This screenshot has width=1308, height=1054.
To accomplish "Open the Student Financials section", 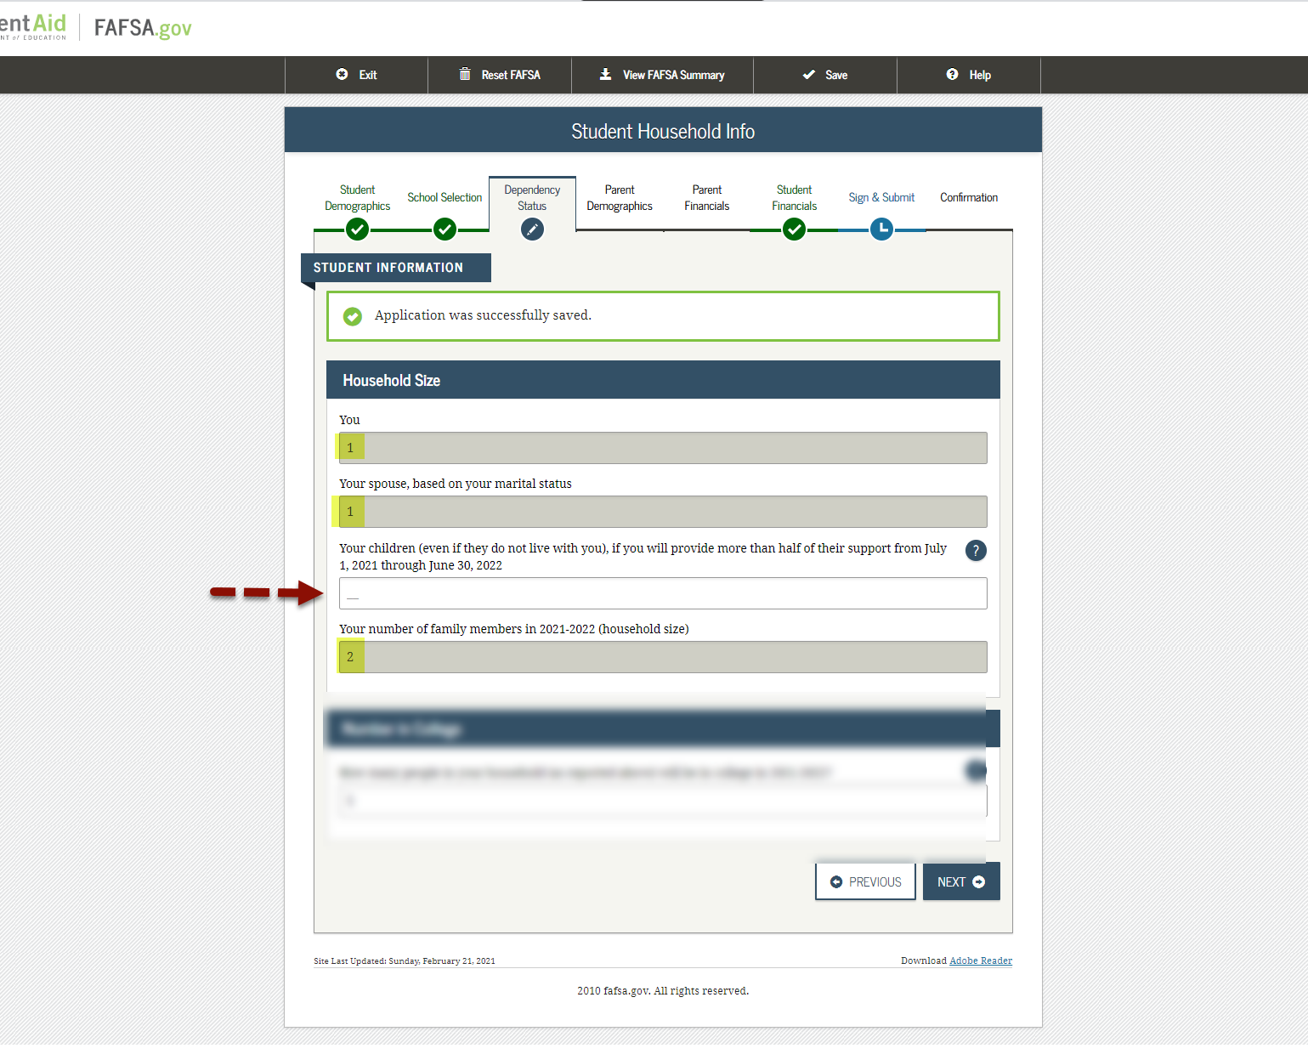I will tap(794, 197).
